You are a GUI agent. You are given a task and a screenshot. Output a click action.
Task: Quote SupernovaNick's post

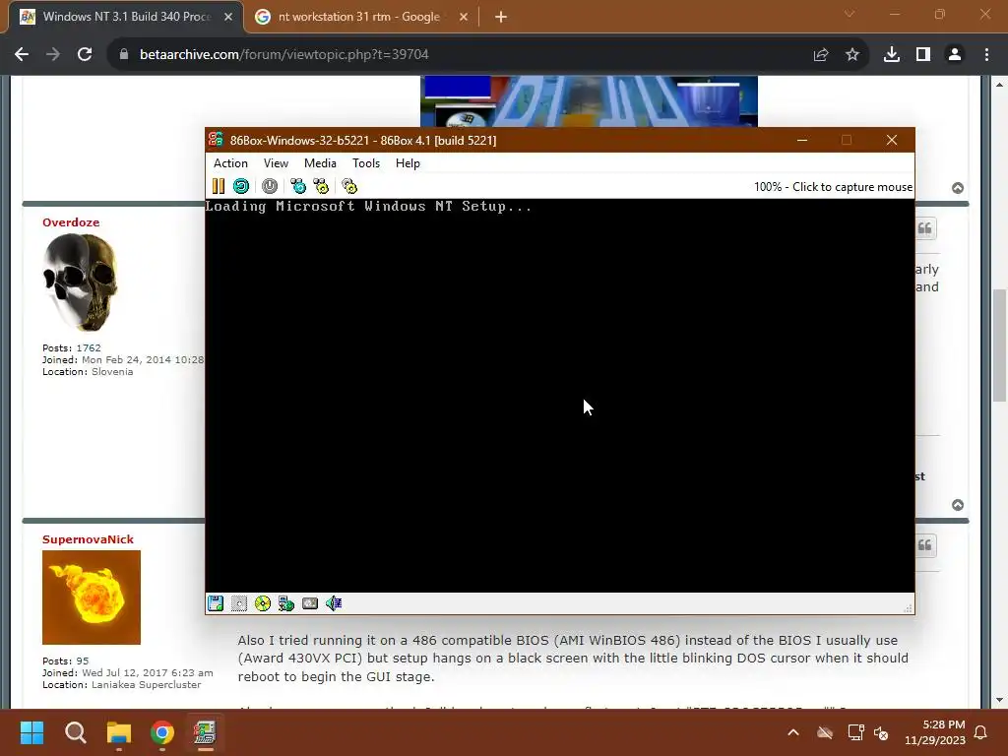(x=925, y=545)
